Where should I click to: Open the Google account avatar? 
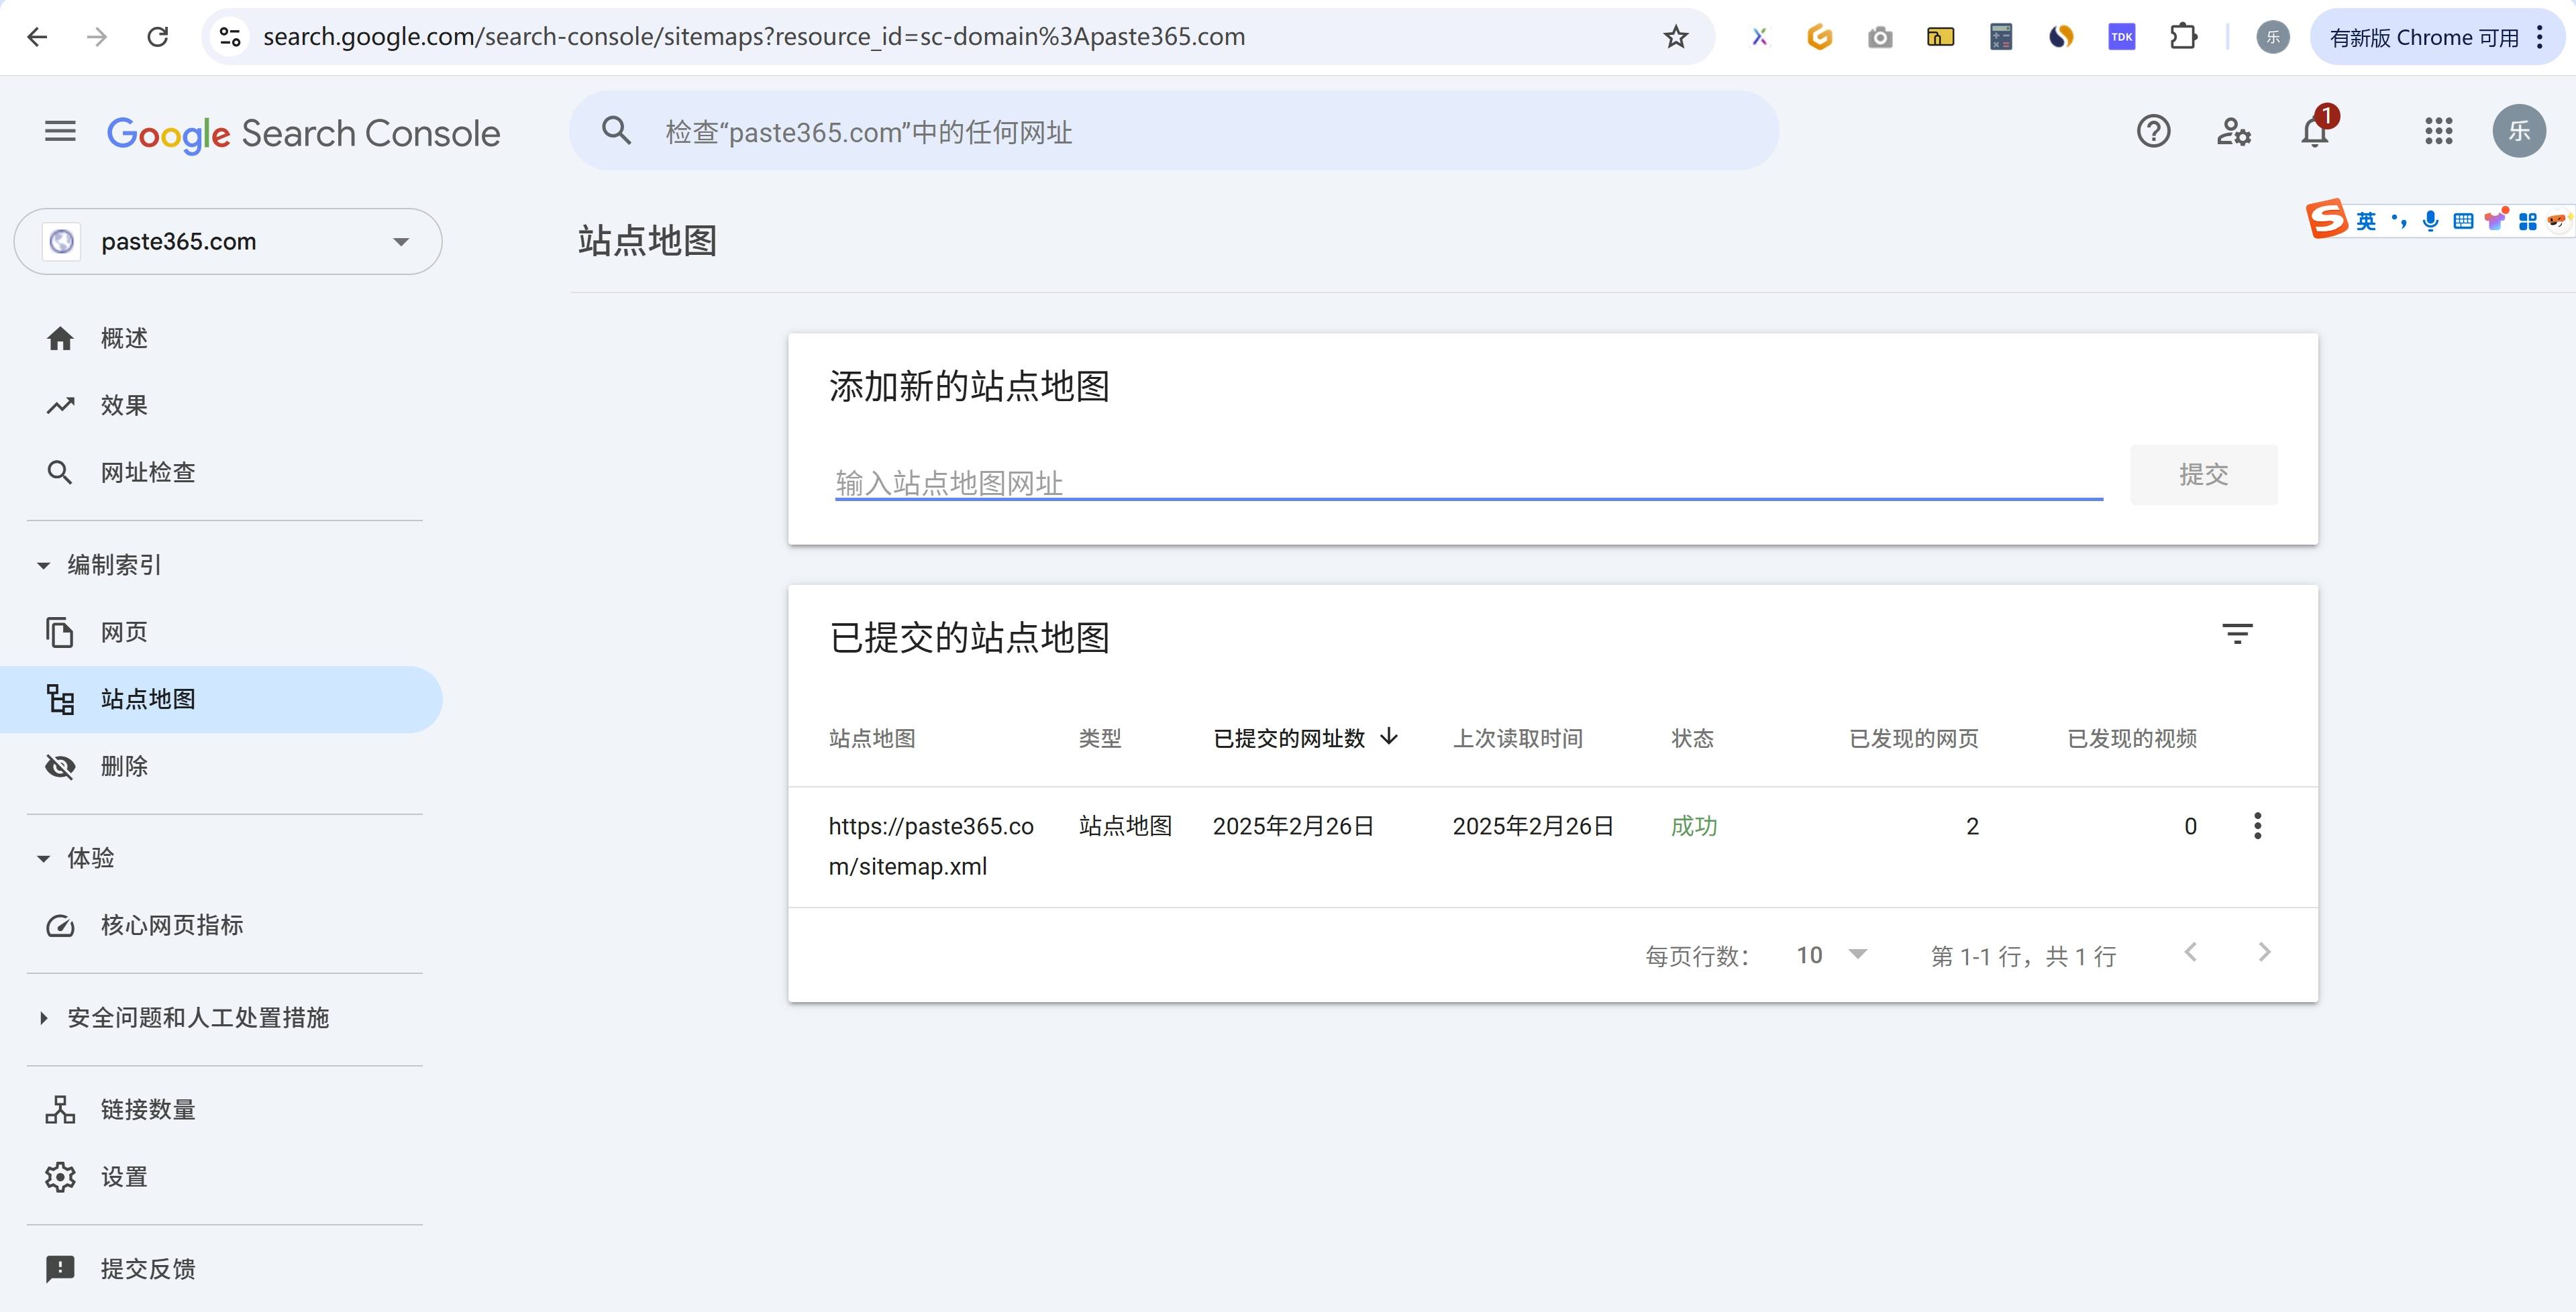pos(2518,131)
